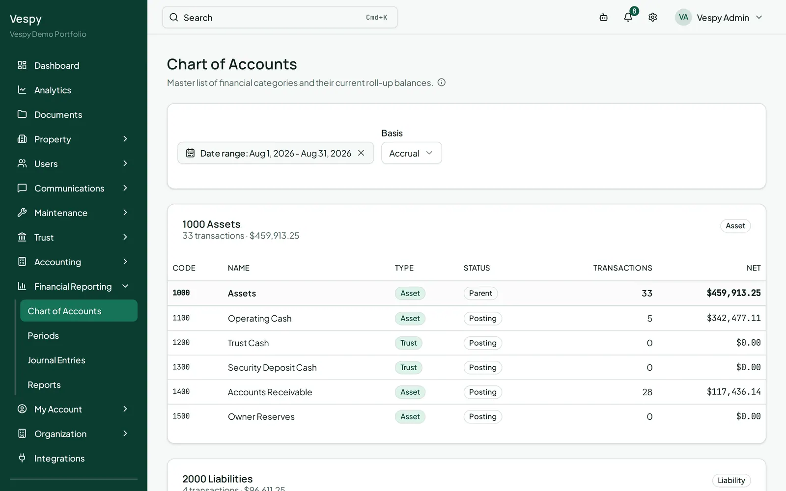The height and width of the screenshot is (491, 786).
Task: Clear the date range filter
Action: (361, 153)
